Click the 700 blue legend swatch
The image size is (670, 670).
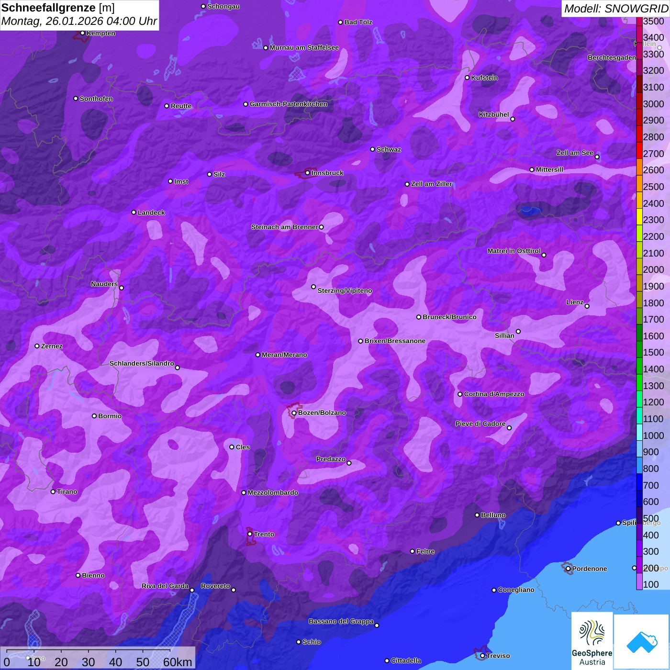tap(639, 482)
